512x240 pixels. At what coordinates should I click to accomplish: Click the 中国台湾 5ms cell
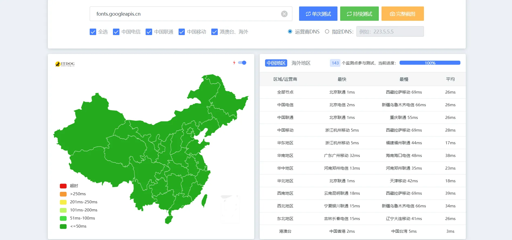pos(404,231)
